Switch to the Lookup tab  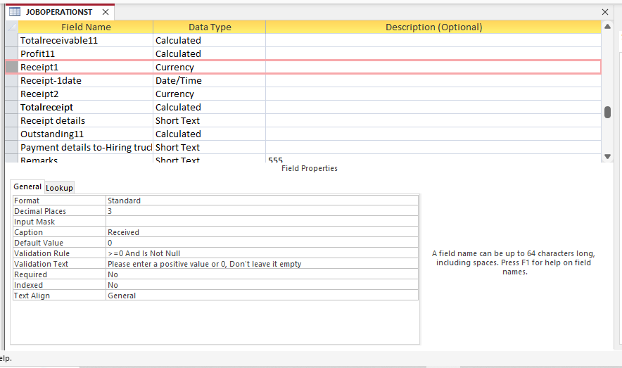59,188
